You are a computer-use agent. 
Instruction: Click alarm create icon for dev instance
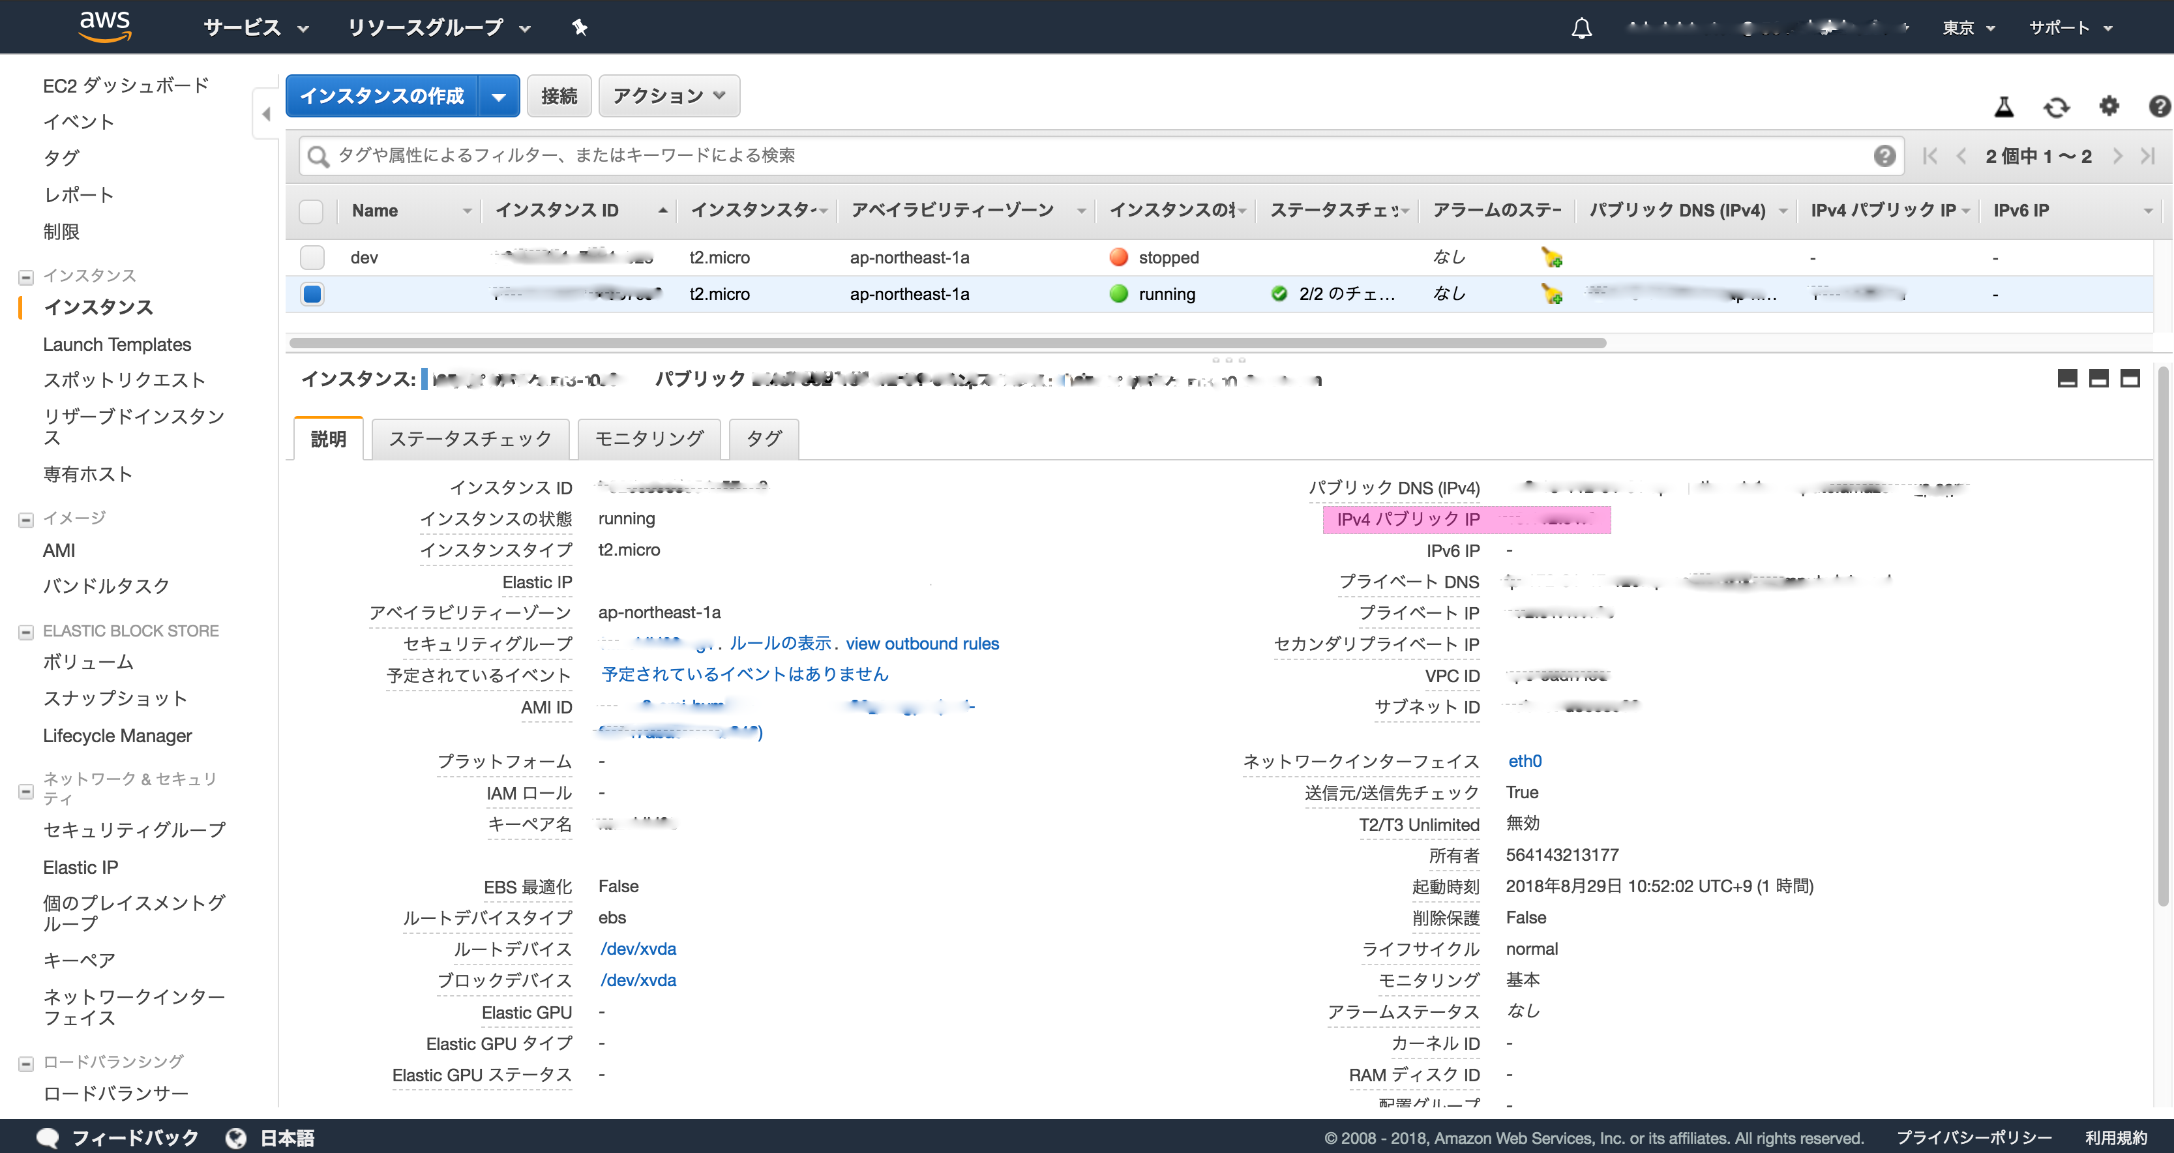[x=1551, y=258]
